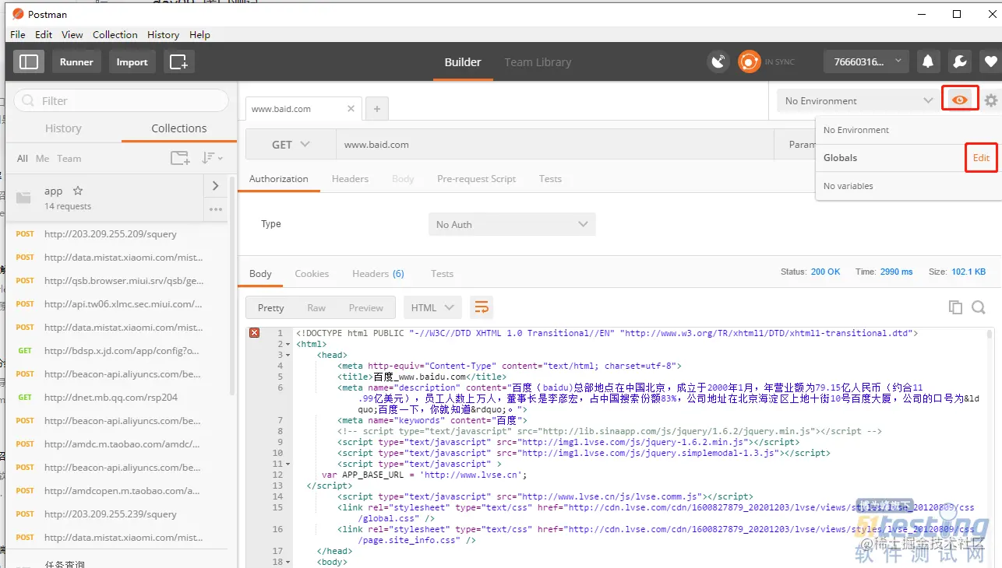The width and height of the screenshot is (1002, 568).
Task: Open the File menu
Action: (x=18, y=34)
